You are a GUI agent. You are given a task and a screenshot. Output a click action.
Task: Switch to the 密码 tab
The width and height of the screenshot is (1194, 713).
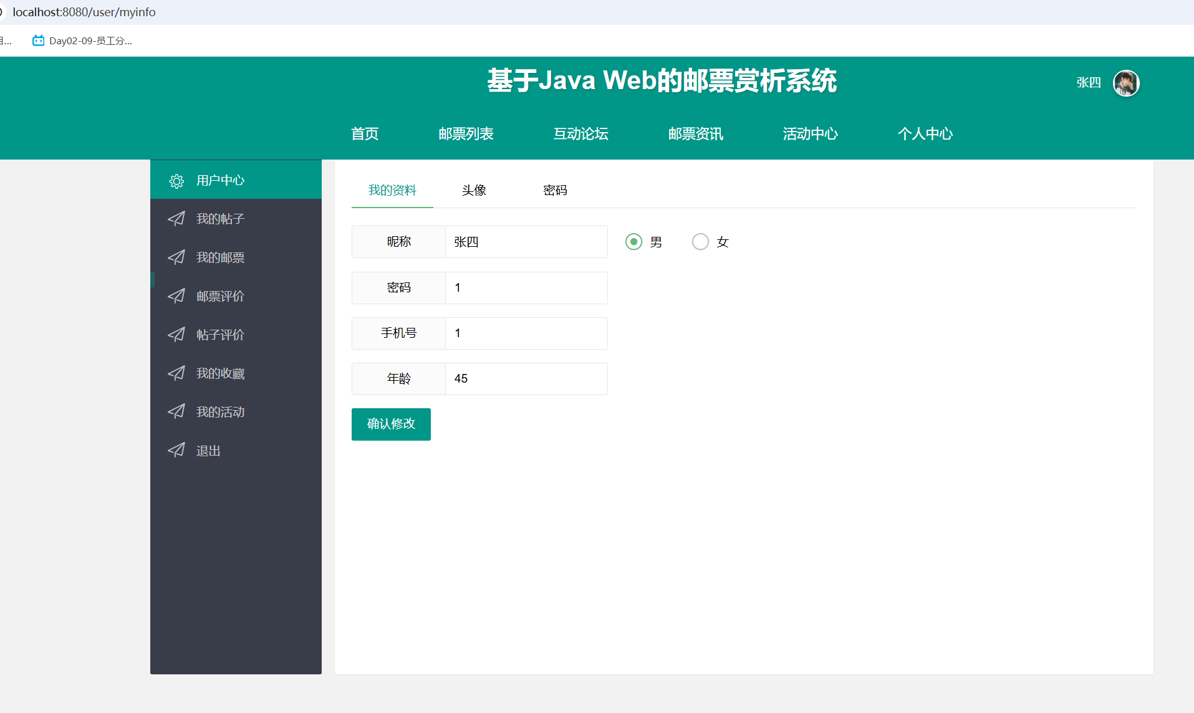click(555, 190)
